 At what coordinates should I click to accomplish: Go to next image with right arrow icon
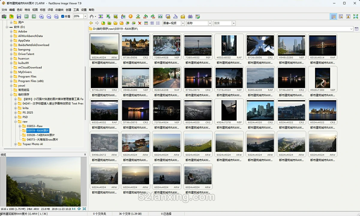34,16
